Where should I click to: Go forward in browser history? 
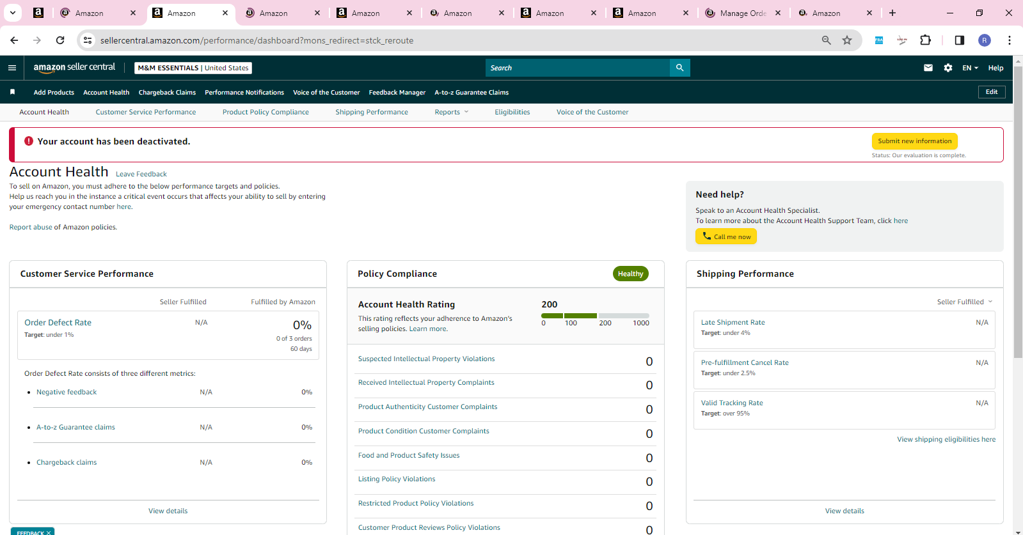[x=37, y=40]
